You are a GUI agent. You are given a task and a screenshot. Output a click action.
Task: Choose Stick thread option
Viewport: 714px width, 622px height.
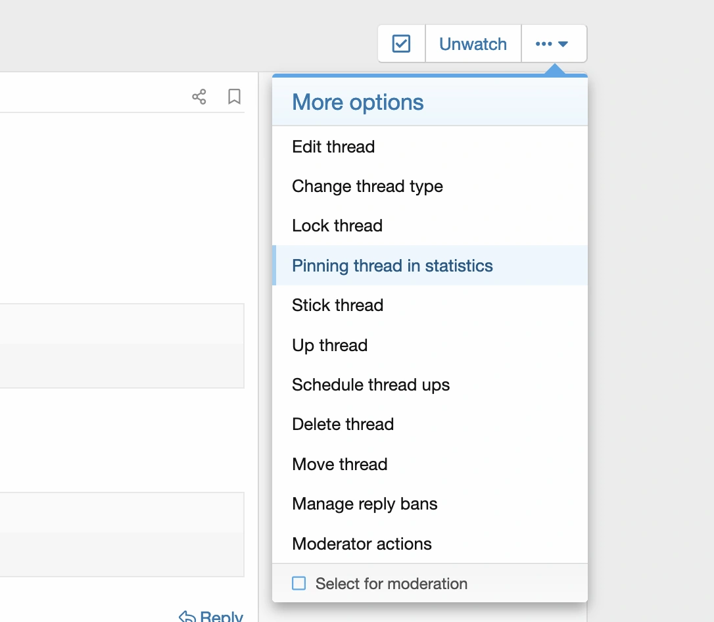(337, 305)
